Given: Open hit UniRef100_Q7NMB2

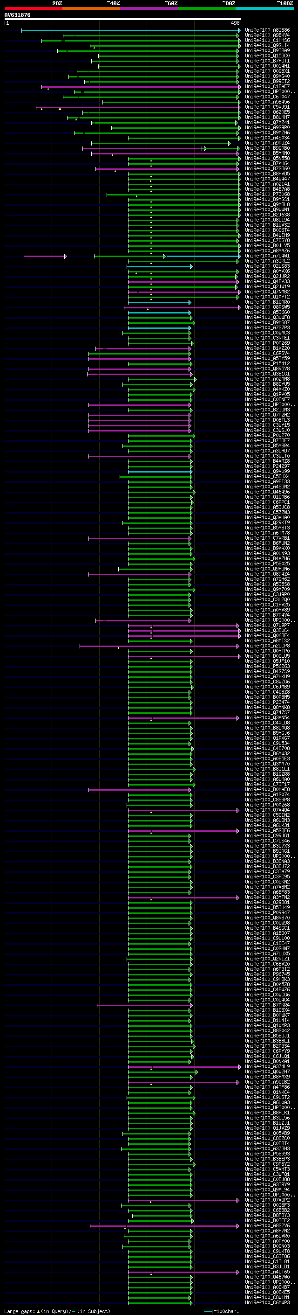Looking at the screenshot, I should coord(267,292).
